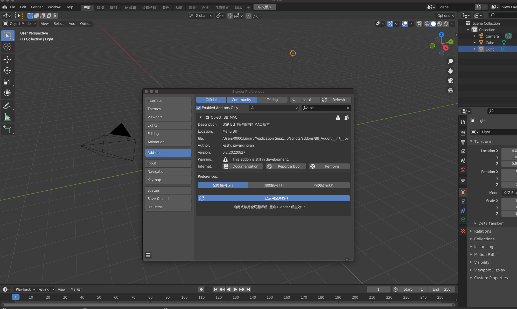
Task: Select the Annotate tool
Action: click(7, 106)
